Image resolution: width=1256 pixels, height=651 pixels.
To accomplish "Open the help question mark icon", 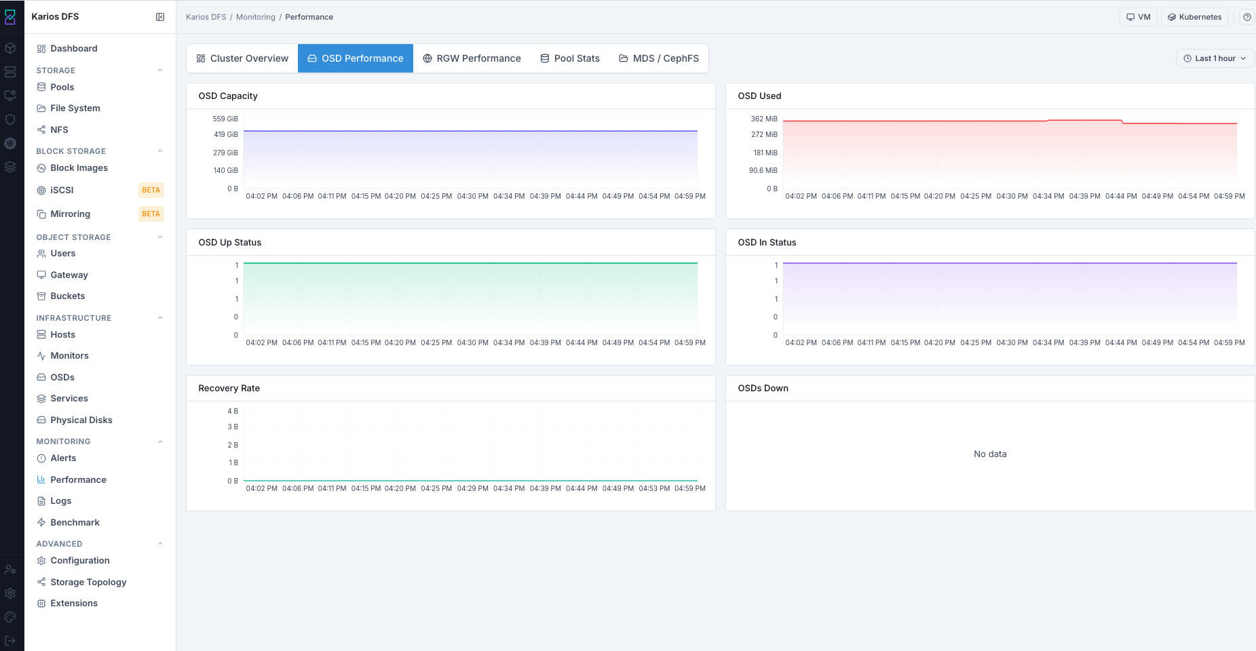I will click(x=1247, y=17).
